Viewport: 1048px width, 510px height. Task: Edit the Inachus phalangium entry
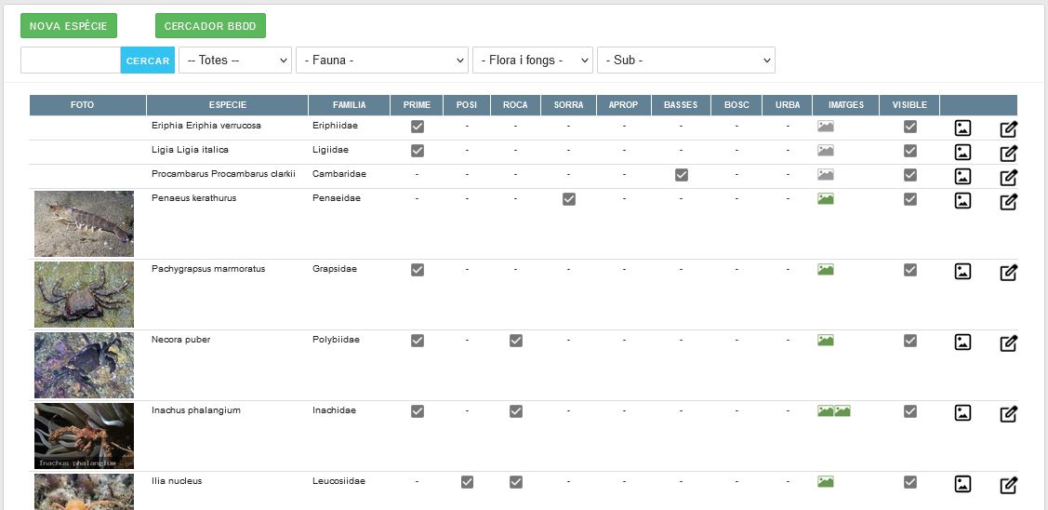pos(1008,414)
